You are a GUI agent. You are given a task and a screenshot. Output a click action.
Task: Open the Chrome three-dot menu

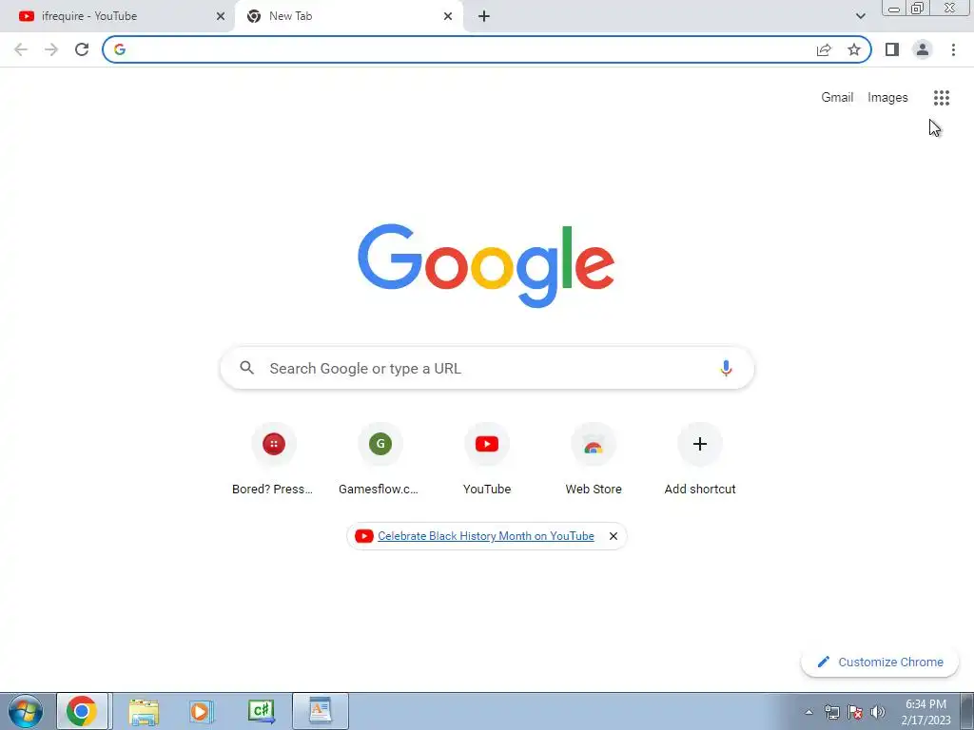(x=953, y=49)
